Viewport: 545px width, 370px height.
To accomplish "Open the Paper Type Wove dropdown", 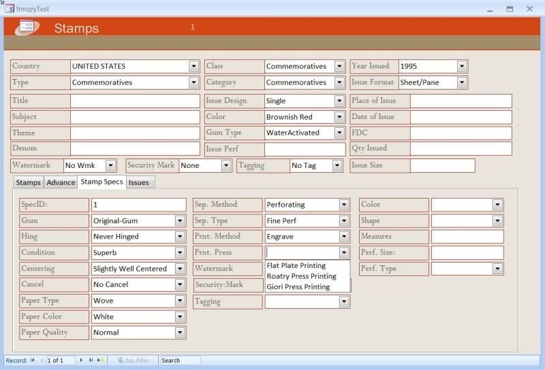I will click(180, 301).
